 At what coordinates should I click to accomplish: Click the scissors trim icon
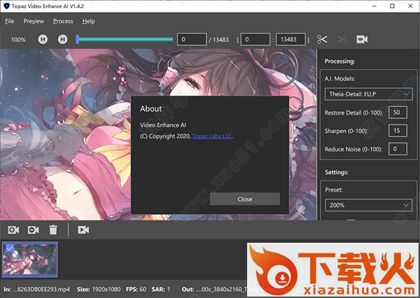(322, 39)
